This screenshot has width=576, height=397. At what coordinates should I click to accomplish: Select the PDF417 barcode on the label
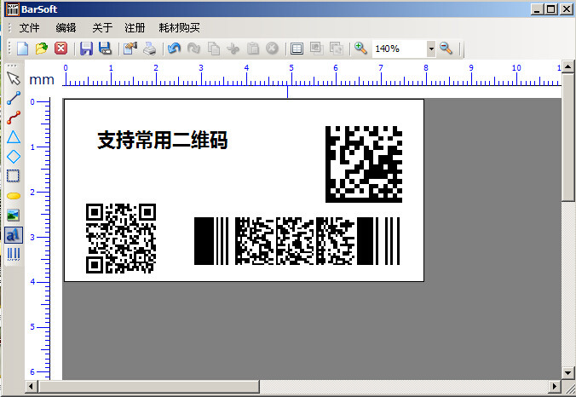[297, 241]
